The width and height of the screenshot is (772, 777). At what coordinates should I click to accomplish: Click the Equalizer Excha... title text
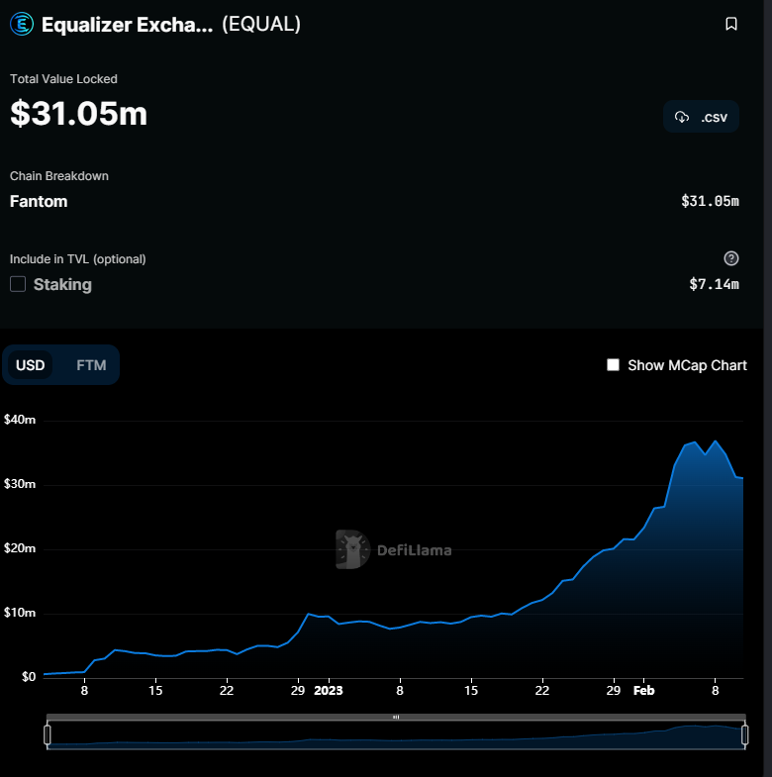click(128, 25)
